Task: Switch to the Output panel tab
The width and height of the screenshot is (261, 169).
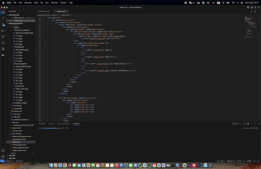Action: tap(52, 124)
